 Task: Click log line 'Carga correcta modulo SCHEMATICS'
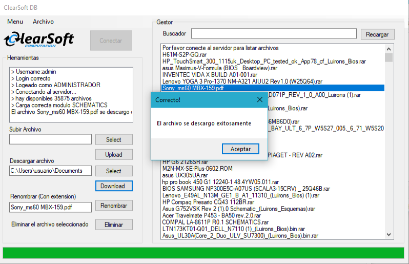[x=59, y=105]
